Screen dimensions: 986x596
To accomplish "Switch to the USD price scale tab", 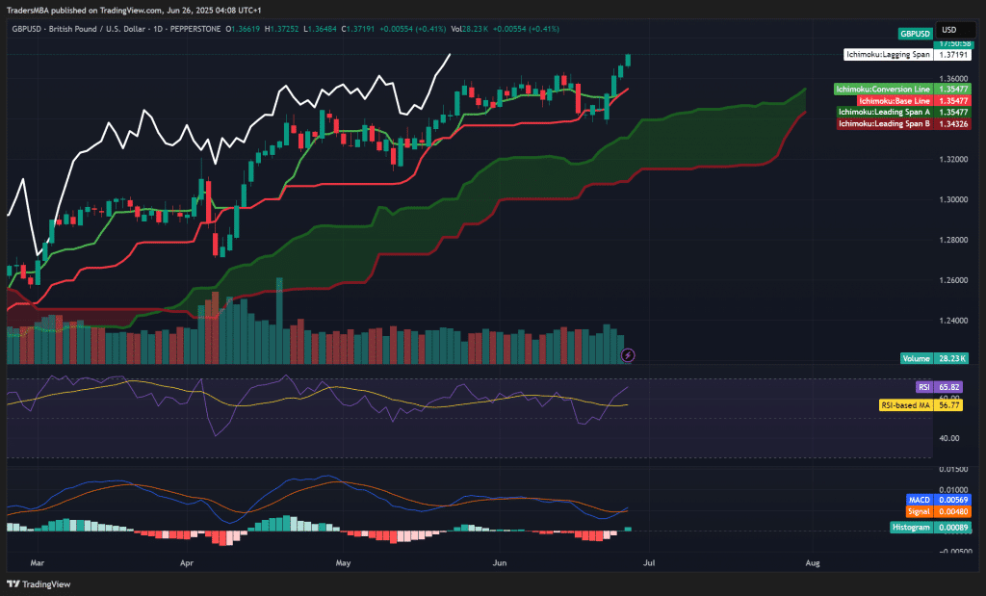I will pos(956,32).
